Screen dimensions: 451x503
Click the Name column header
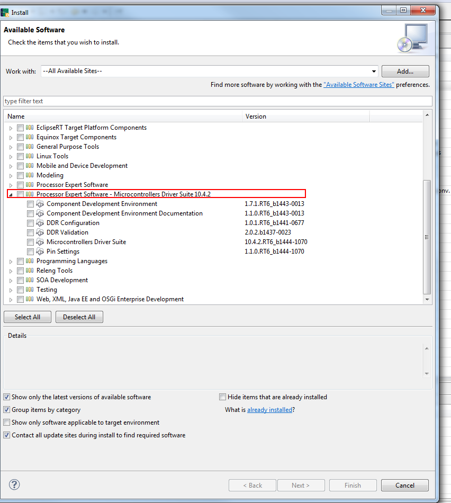[123, 116]
